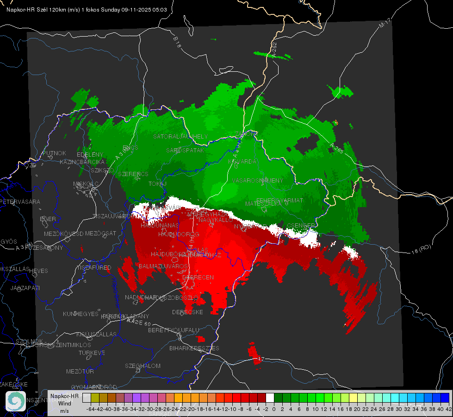
Task: Select the 18 (RO) road label
Action: click(421, 249)
